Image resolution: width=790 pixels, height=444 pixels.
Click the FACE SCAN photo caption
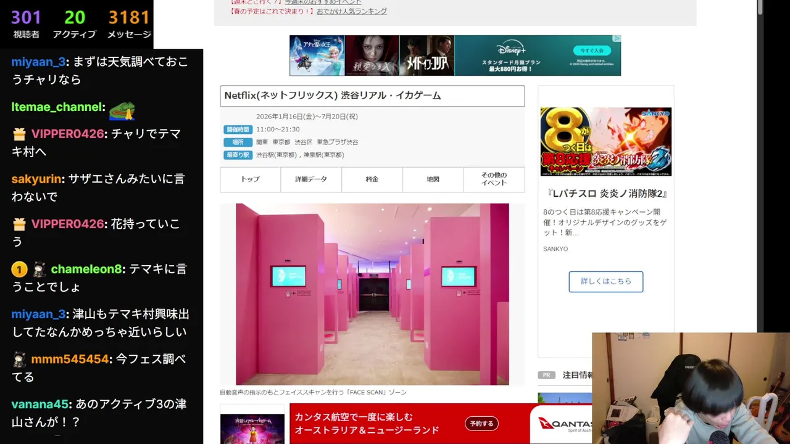[x=313, y=392]
